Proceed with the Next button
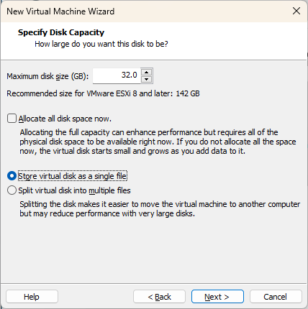Image resolution: width=308 pixels, height=309 pixels. [217, 297]
